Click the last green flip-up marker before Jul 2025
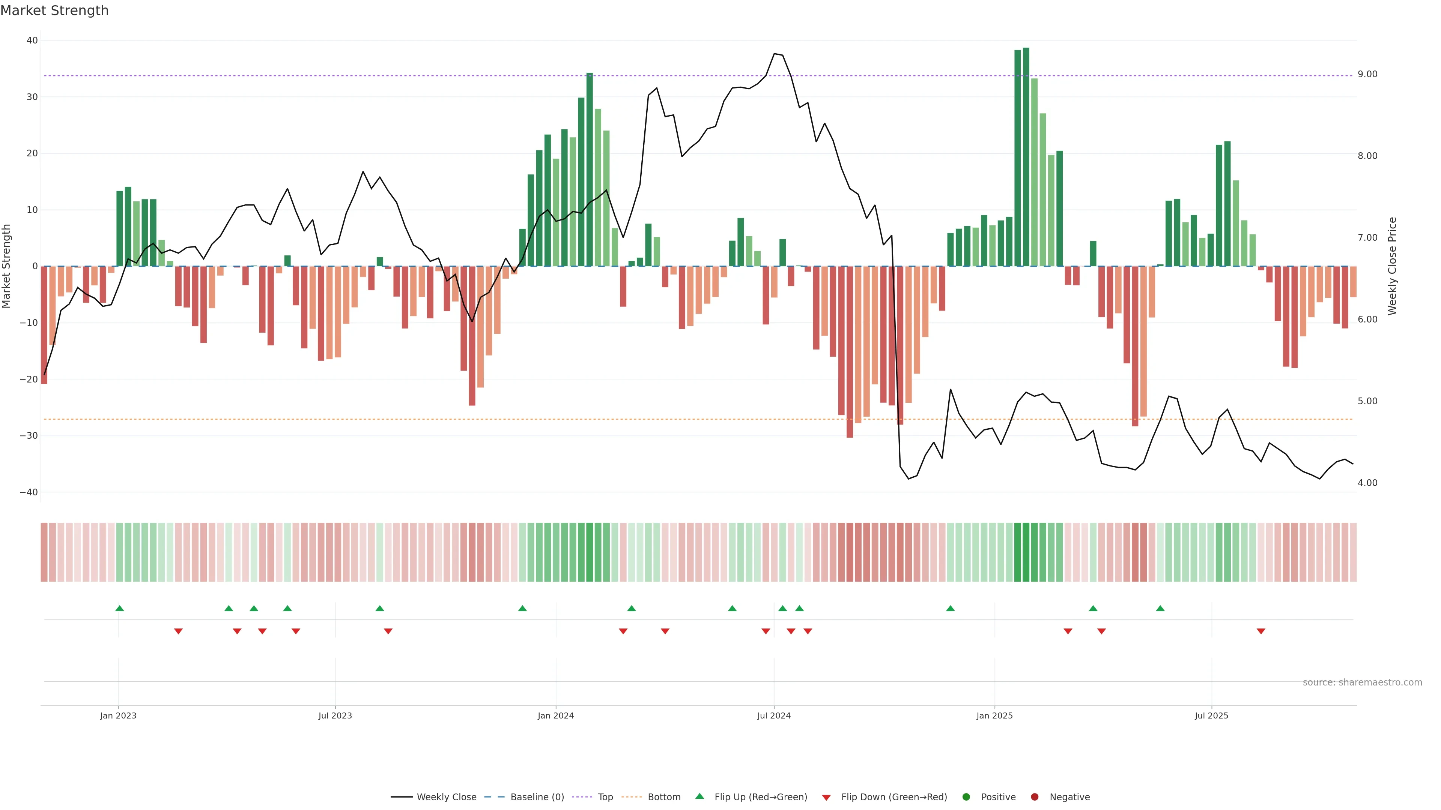The width and height of the screenshot is (1441, 810). coord(1160,608)
